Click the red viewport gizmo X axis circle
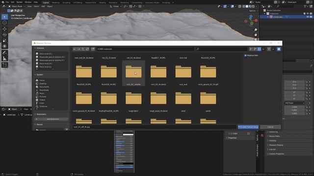 point(256,21)
